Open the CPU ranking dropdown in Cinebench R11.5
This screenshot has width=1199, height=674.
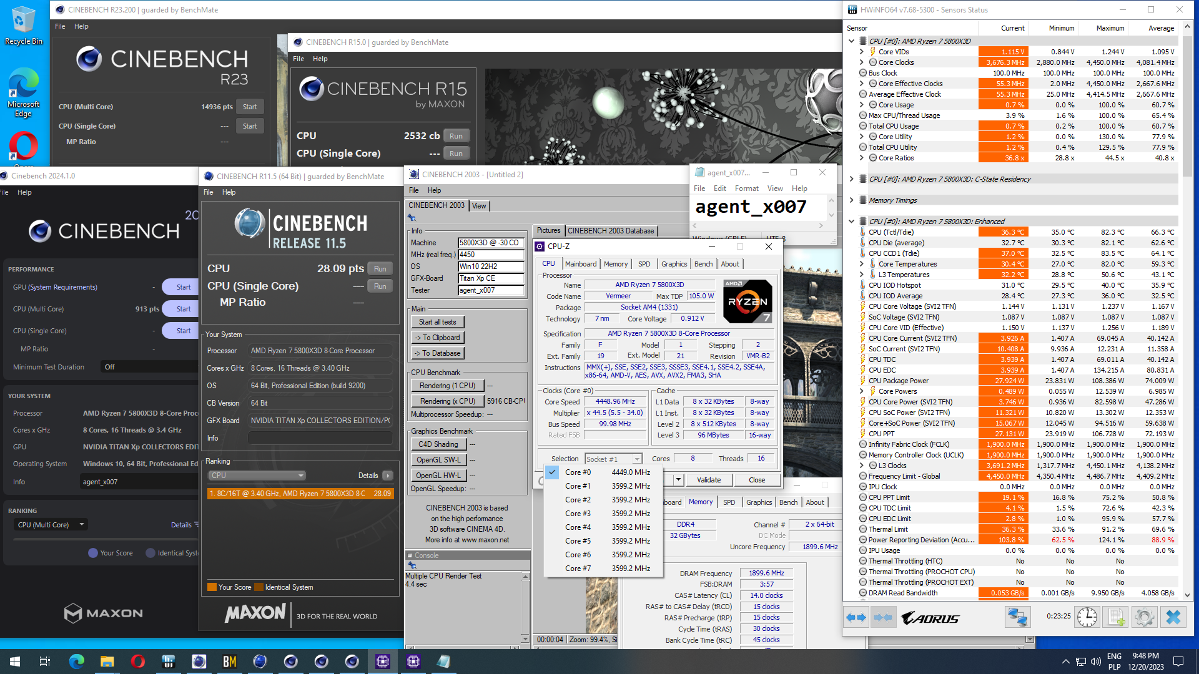(x=257, y=476)
